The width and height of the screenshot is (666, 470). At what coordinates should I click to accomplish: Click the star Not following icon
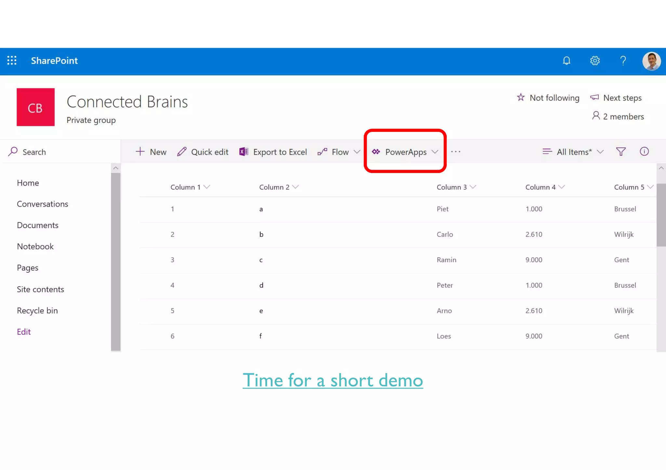(x=521, y=97)
